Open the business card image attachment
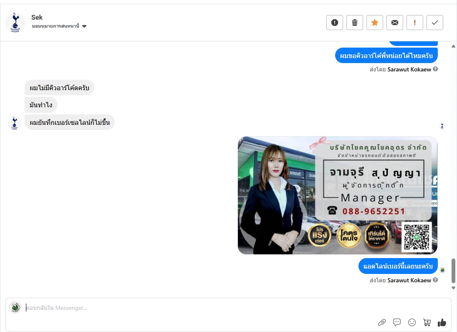457x332 pixels. click(338, 195)
